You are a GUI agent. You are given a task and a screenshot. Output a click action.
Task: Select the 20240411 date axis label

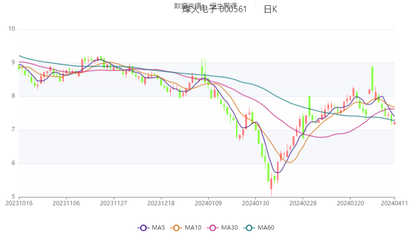(x=396, y=204)
